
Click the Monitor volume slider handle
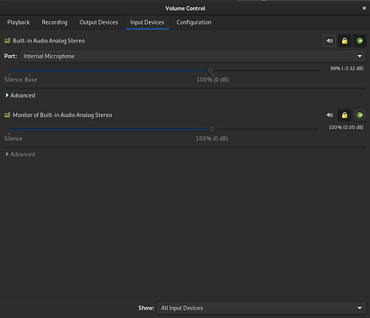click(x=212, y=130)
